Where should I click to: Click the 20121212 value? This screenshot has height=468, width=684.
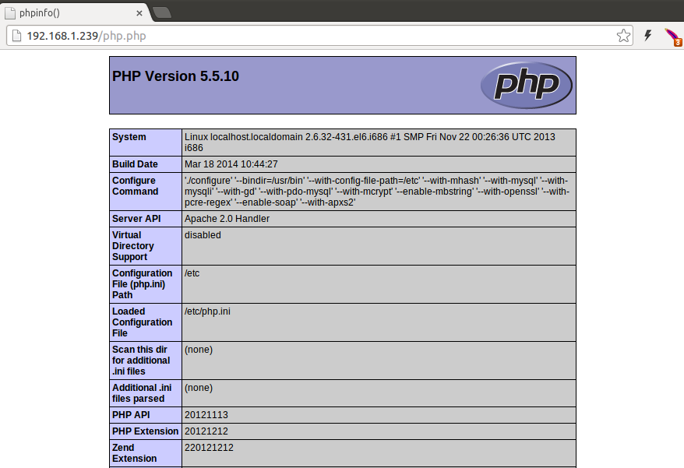pos(206,431)
